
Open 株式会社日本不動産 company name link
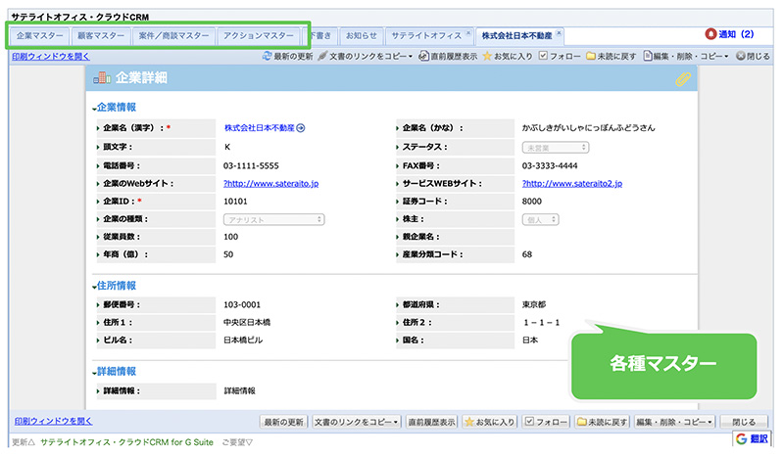coord(259,128)
